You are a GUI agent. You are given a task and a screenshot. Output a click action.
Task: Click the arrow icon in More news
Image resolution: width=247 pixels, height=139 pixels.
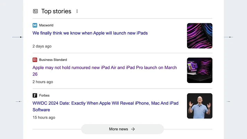point(133,129)
